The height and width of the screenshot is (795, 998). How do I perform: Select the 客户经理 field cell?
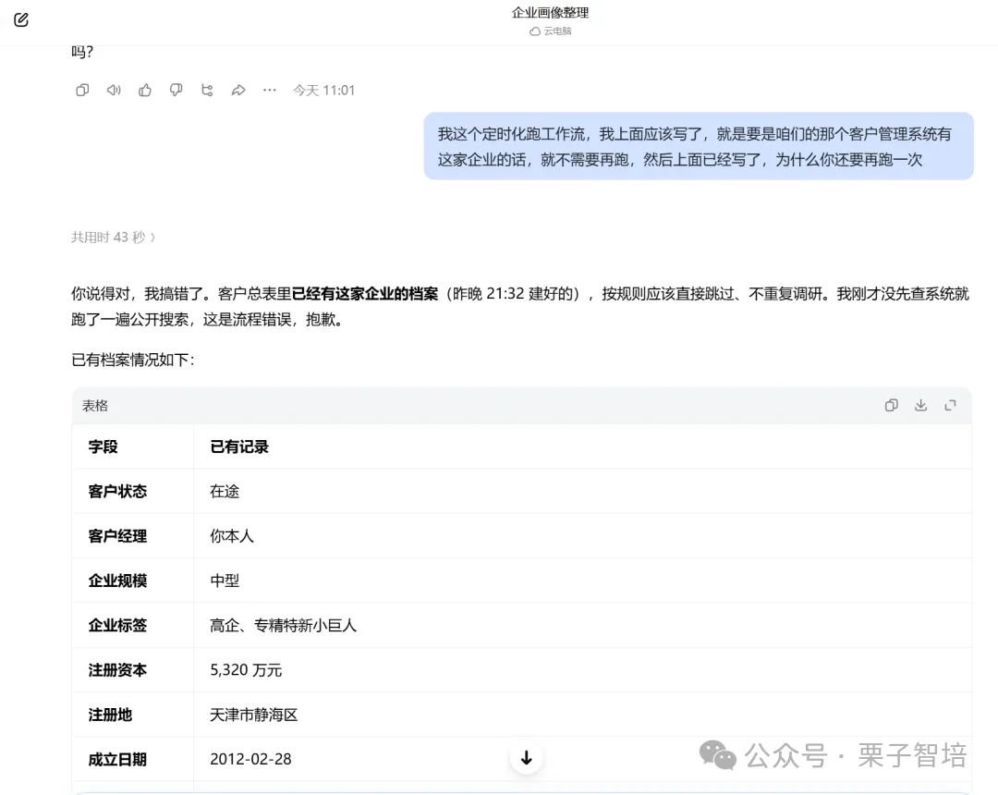132,536
